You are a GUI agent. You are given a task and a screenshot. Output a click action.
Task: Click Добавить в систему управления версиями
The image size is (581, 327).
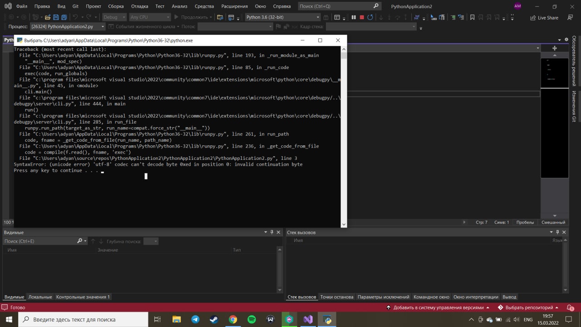[x=438, y=307]
